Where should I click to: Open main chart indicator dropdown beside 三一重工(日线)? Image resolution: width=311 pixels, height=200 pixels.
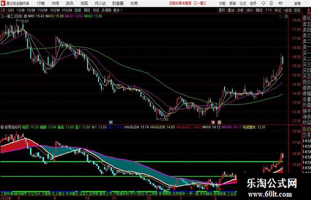25,16
